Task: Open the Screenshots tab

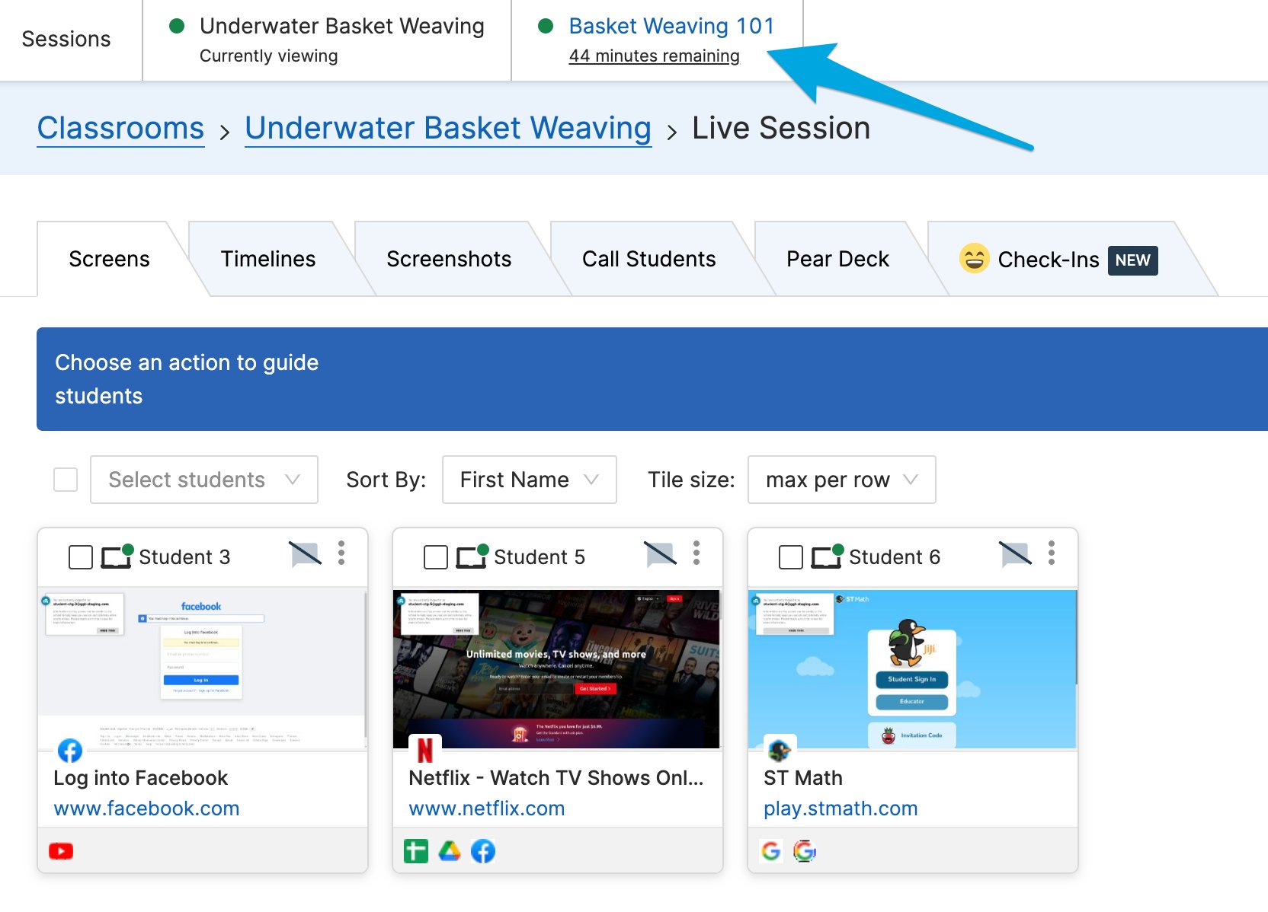Action: coord(450,259)
